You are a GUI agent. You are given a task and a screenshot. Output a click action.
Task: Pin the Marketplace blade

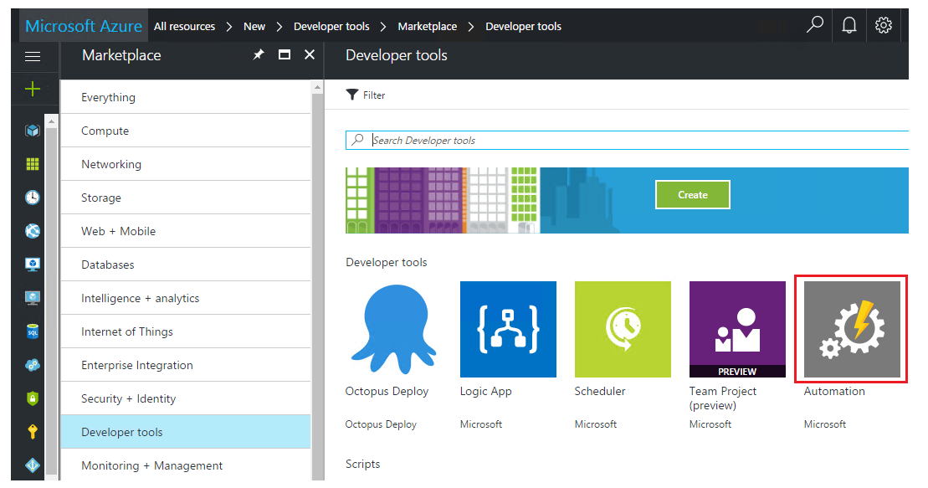coord(259,54)
